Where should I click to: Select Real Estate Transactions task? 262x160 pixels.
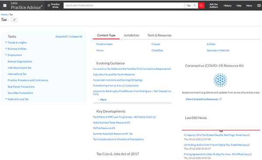pos(21,87)
